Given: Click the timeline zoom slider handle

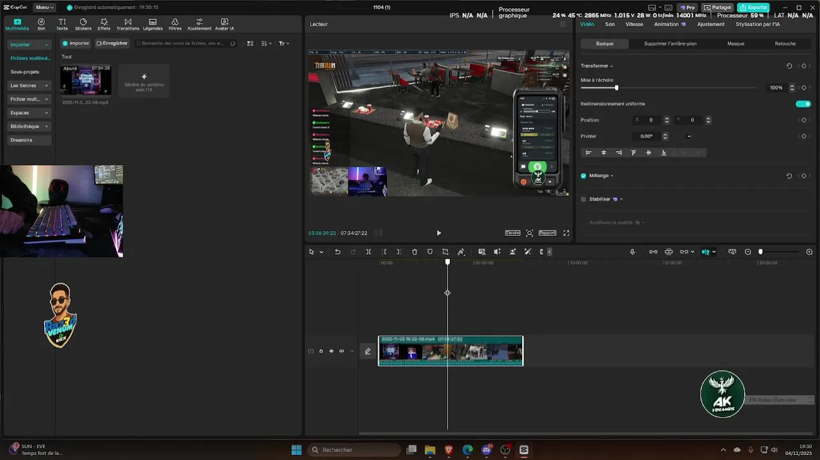Looking at the screenshot, I should pos(760,252).
